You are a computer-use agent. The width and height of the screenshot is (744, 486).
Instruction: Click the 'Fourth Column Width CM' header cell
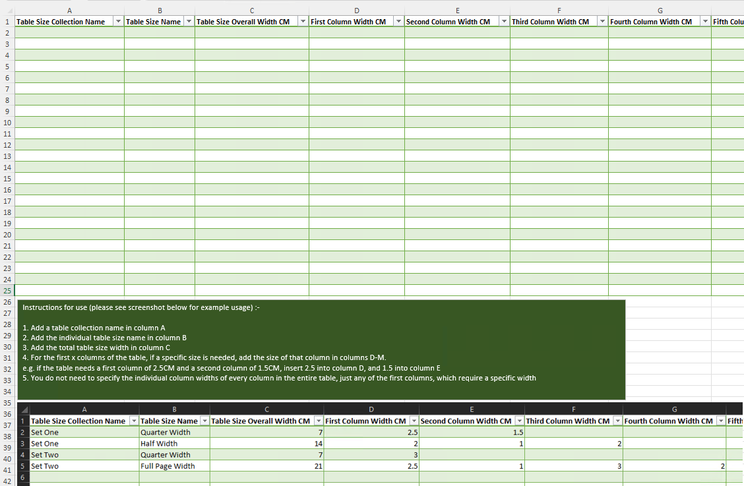click(x=660, y=21)
